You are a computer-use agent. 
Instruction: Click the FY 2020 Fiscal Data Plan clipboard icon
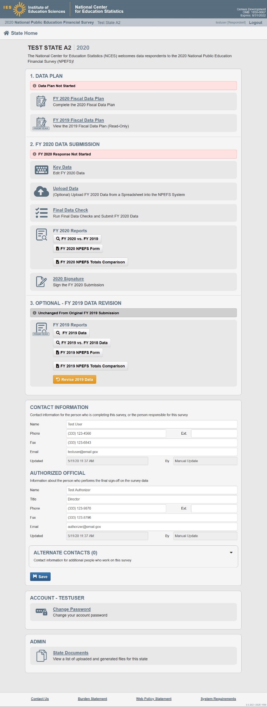(41, 101)
